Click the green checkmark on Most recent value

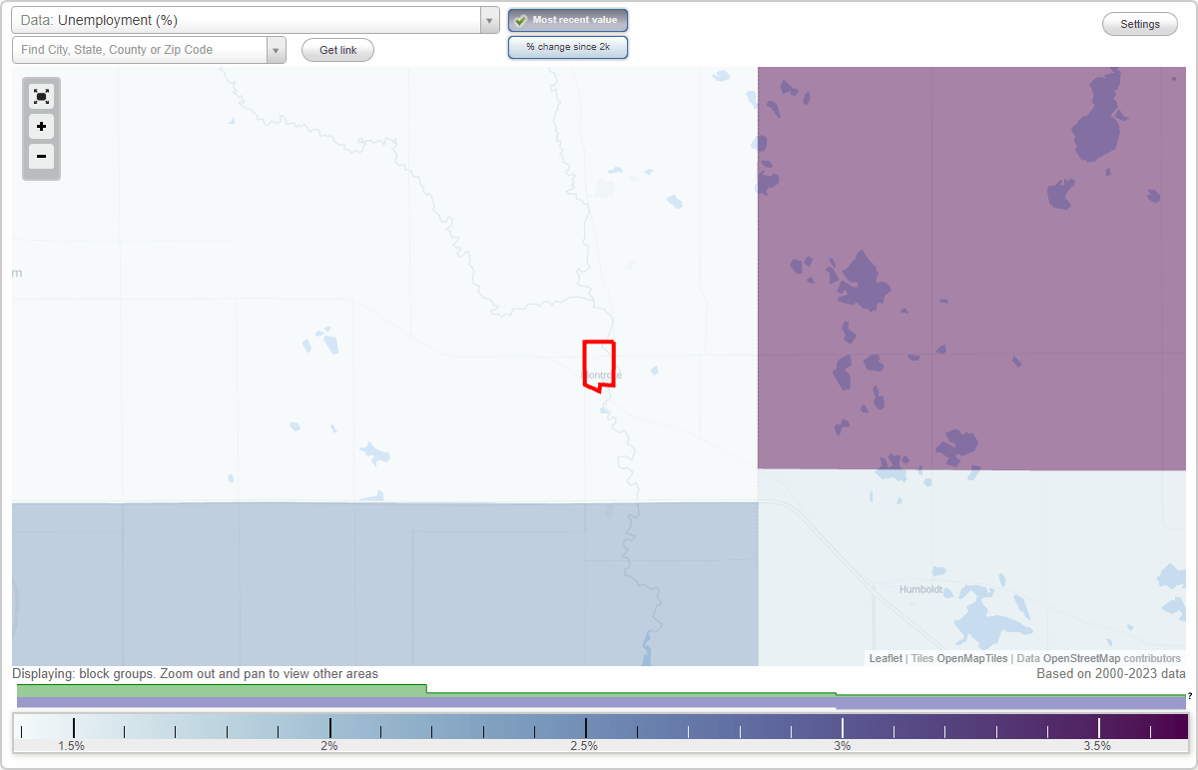coord(521,20)
